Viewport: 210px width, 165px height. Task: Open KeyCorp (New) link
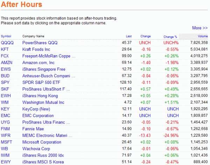tap(36, 109)
